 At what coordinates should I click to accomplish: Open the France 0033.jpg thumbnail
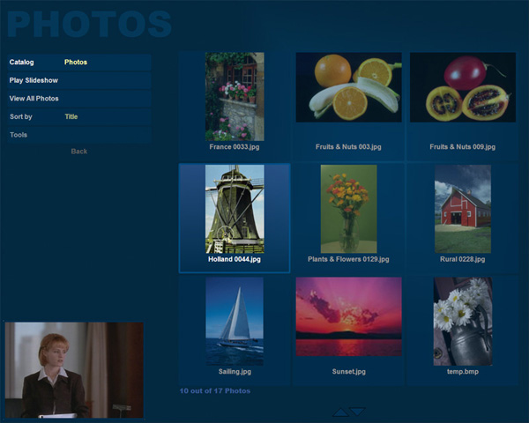pos(235,96)
